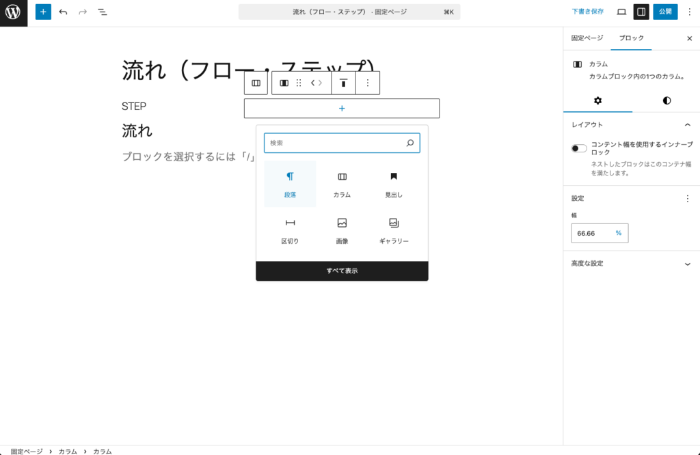The width and height of the screenshot is (700, 455).
Task: Open the block options menu (⋮)
Action: [x=368, y=83]
